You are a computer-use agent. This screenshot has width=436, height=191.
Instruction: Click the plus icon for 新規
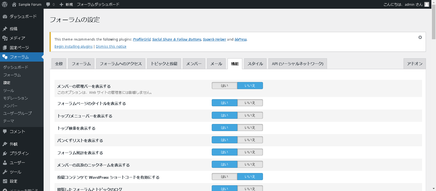coord(61,4)
